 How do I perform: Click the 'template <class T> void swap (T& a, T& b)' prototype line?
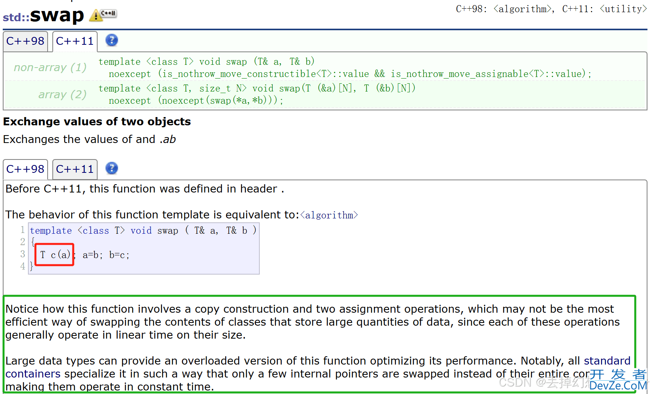coord(207,62)
